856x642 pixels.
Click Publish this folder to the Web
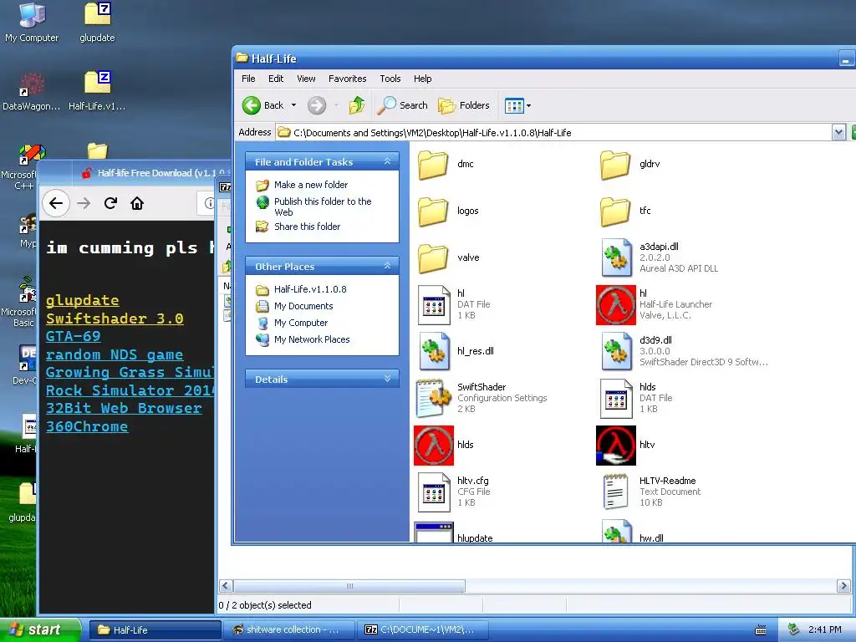tap(323, 206)
